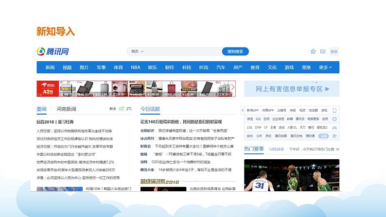Click the 搜狗搜索 button
Image resolution: width=386 pixels, height=217 pixels.
235,51
